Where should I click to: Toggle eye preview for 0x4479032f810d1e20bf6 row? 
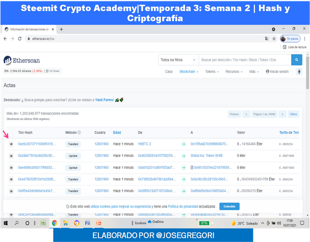point(11,180)
